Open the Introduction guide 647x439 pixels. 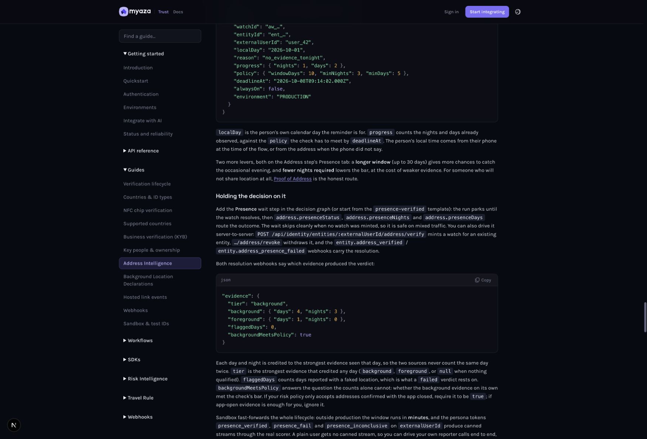click(x=138, y=68)
